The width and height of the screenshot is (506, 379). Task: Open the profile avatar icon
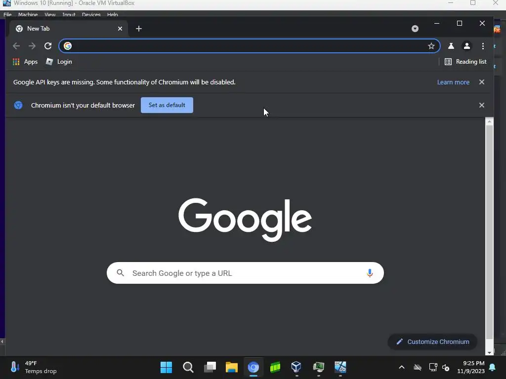(466, 46)
